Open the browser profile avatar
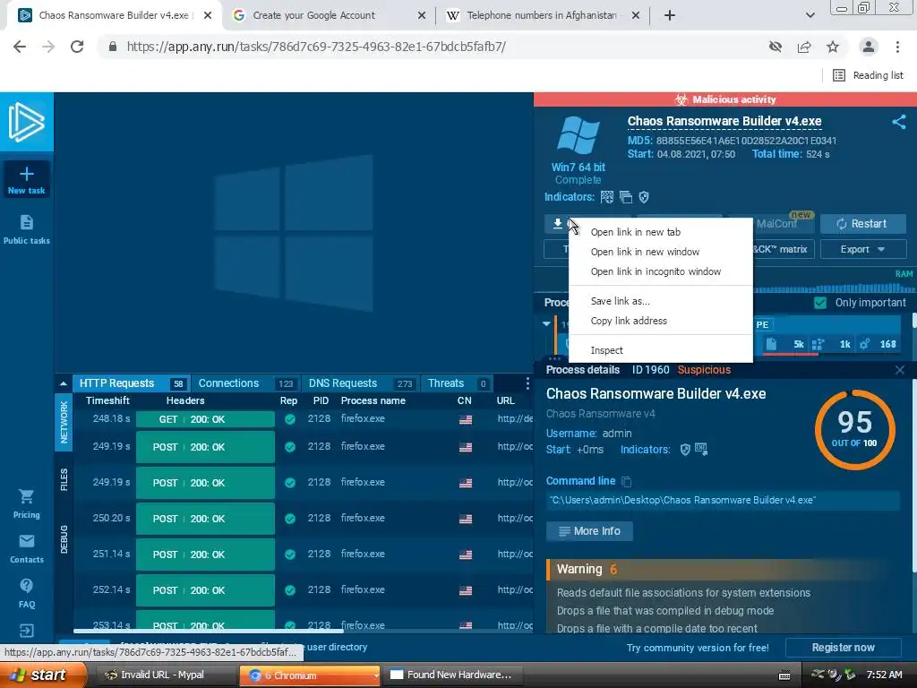The height and width of the screenshot is (688, 917). click(869, 47)
